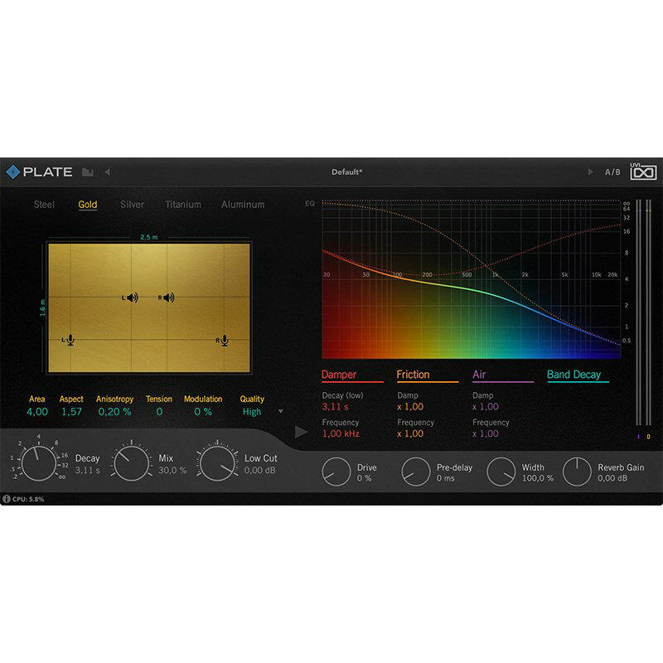This screenshot has width=663, height=663.
Task: Select the Steel plate material
Action: pyautogui.click(x=44, y=205)
